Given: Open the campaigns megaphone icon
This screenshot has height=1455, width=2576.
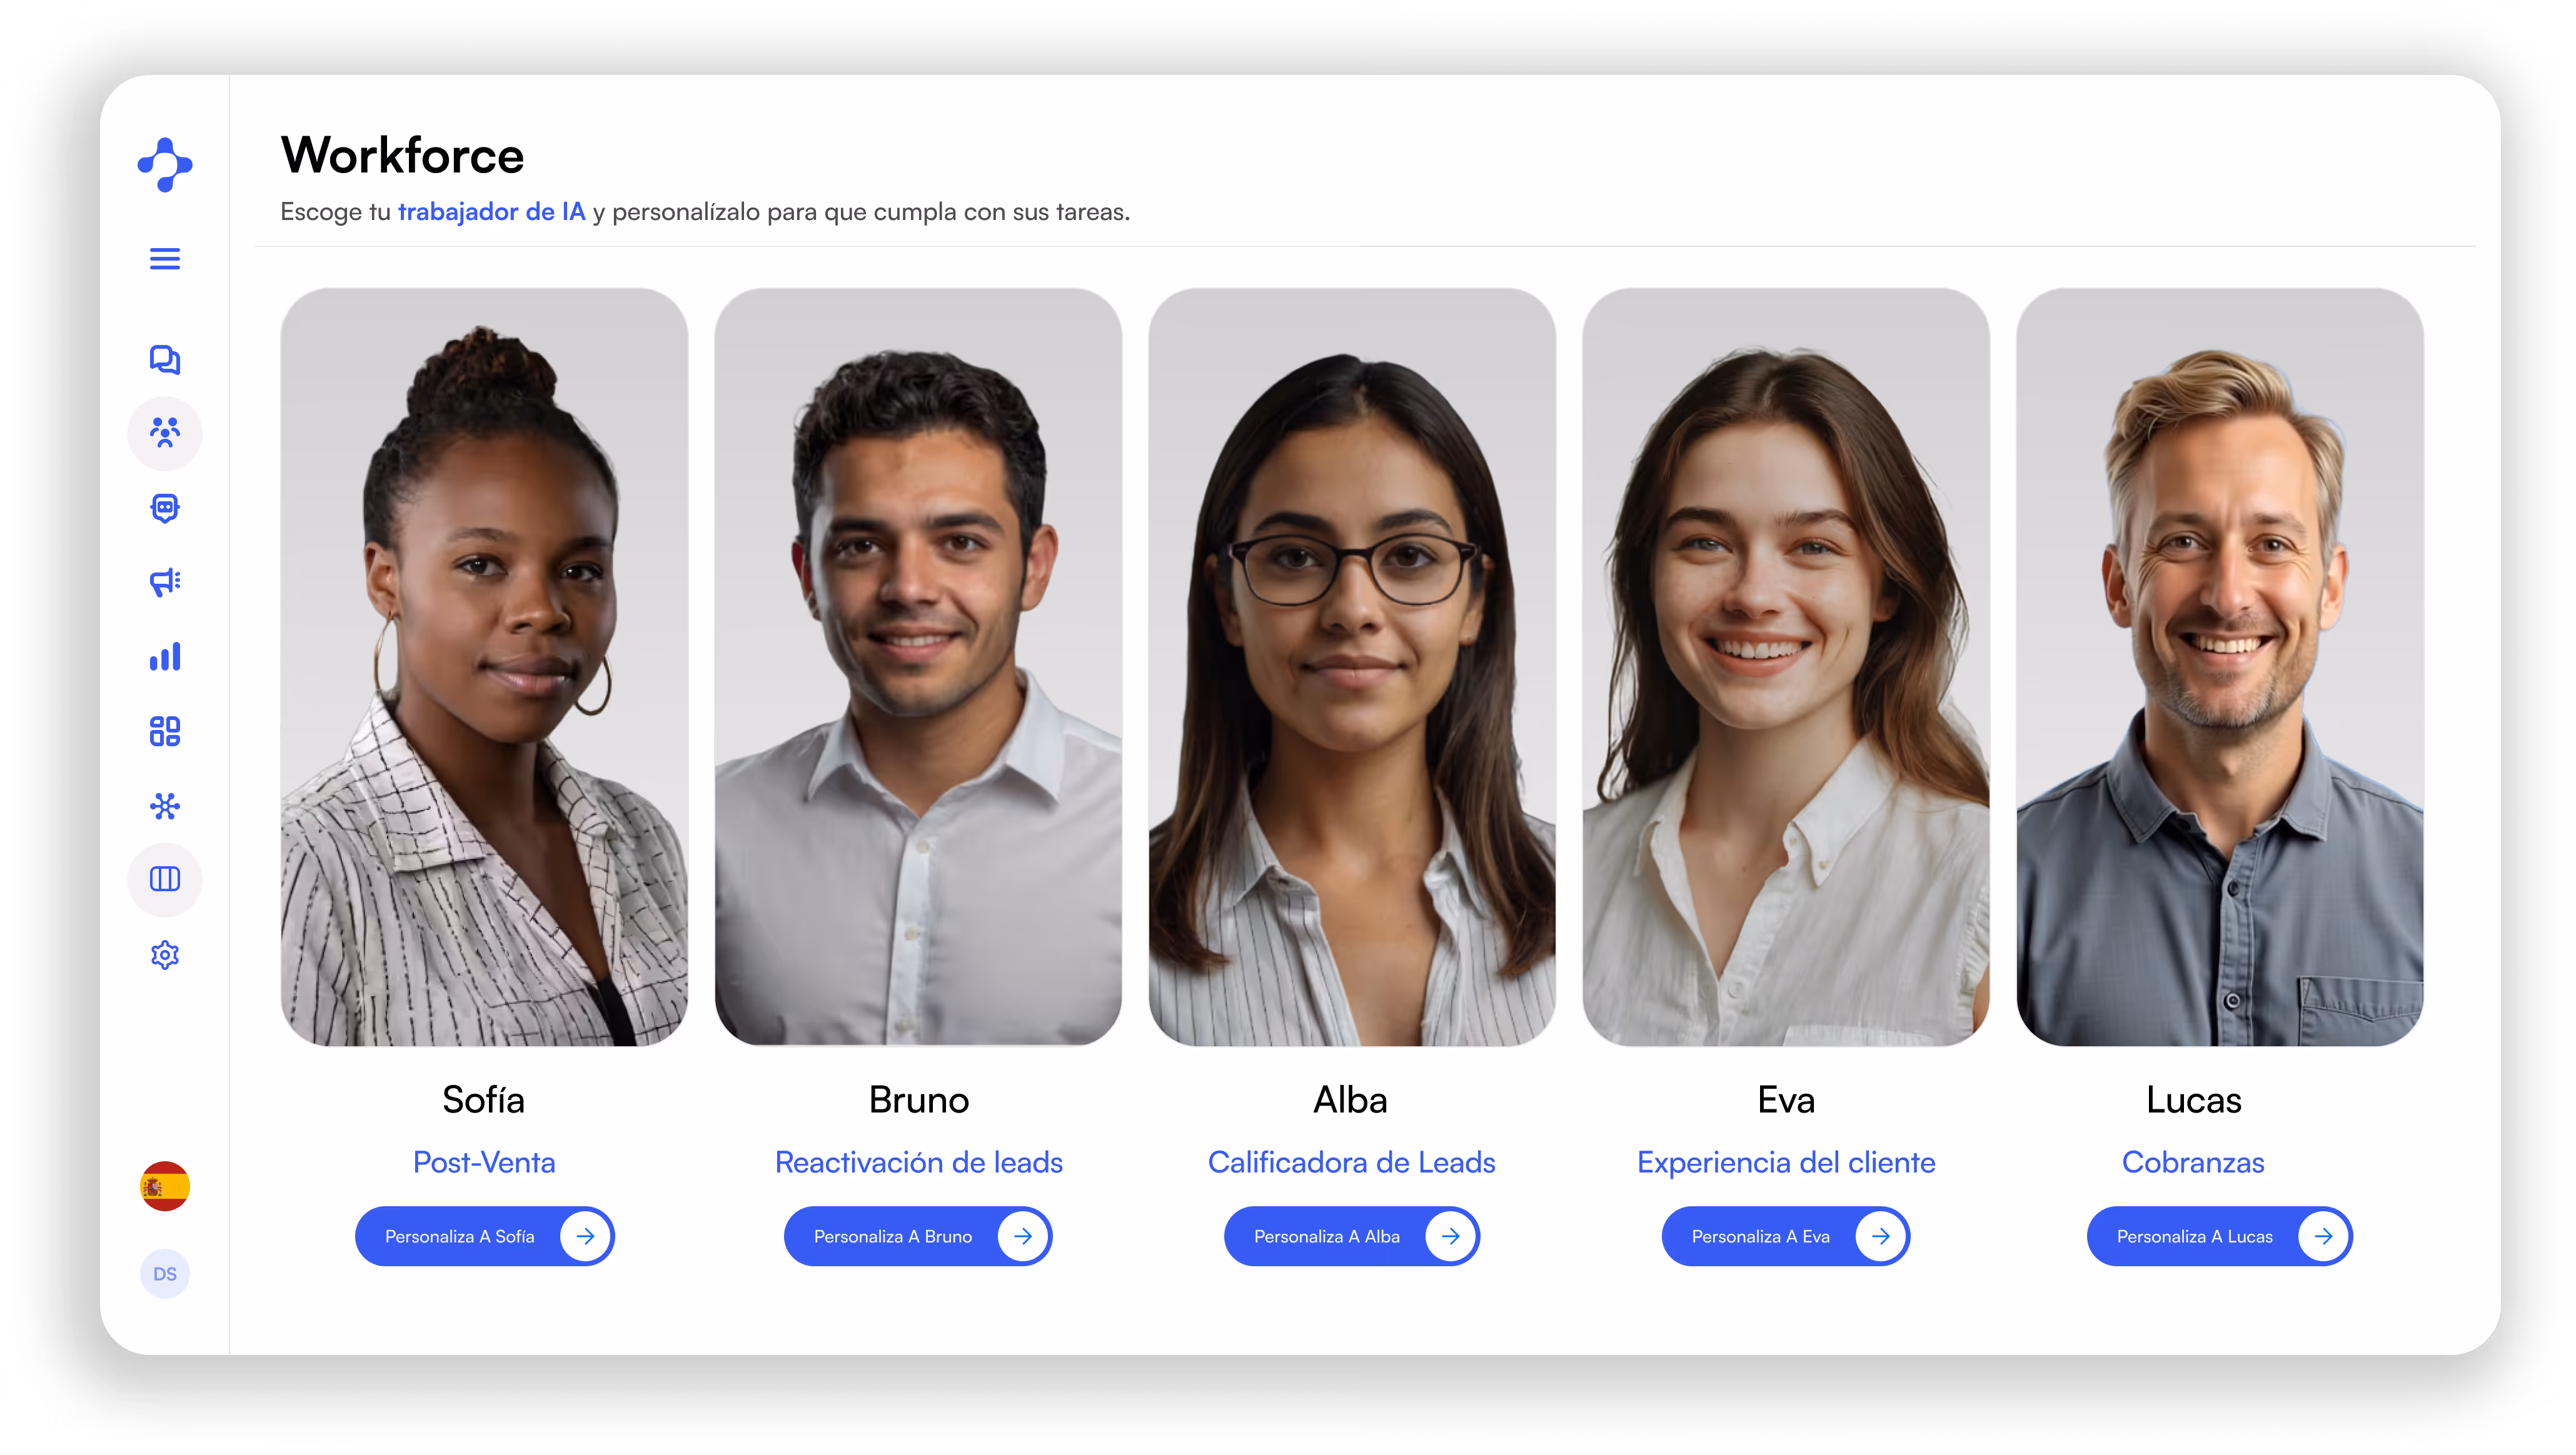Looking at the screenshot, I should pos(165,582).
